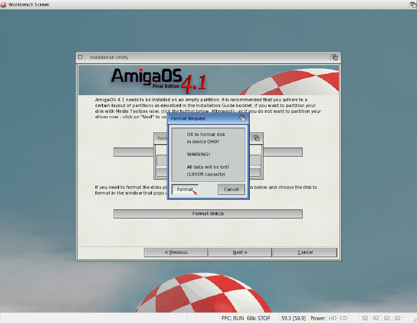Click Installation Utility window depth gadget
The width and height of the screenshot is (417, 323).
tap(334, 58)
